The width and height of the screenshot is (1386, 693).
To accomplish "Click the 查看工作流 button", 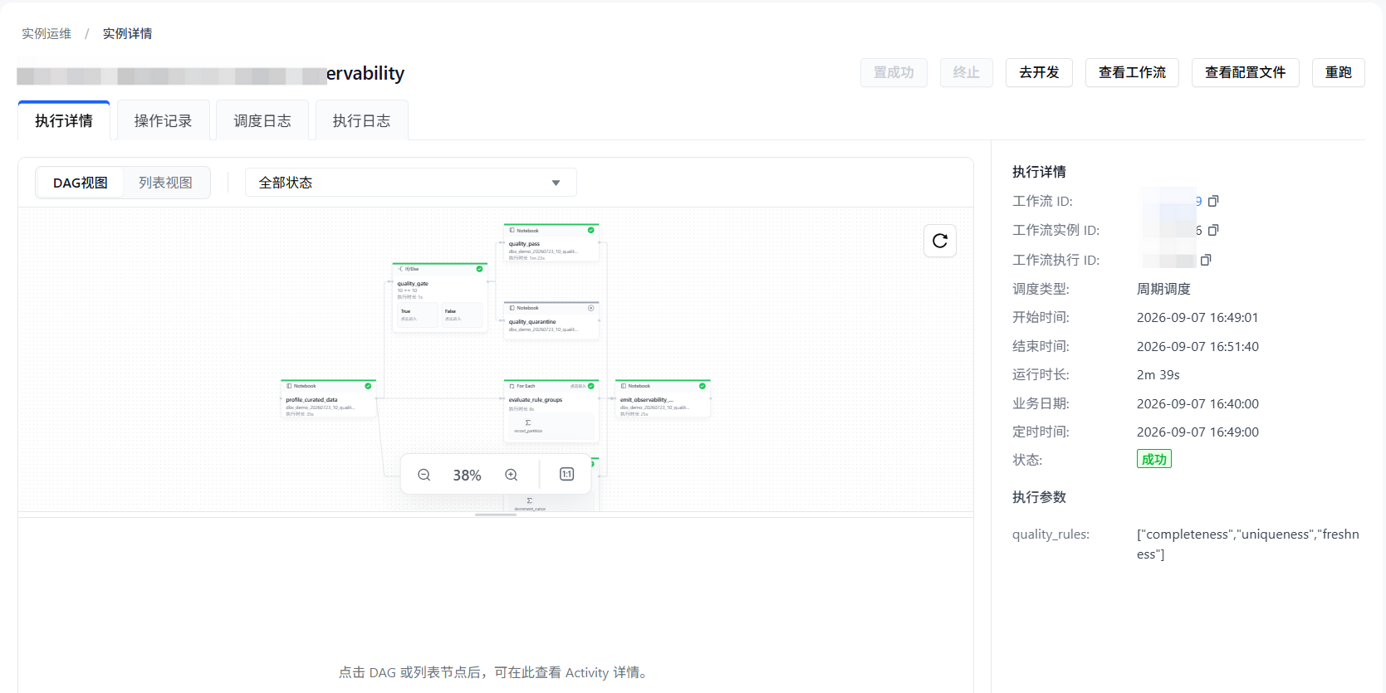I will 1132,73.
